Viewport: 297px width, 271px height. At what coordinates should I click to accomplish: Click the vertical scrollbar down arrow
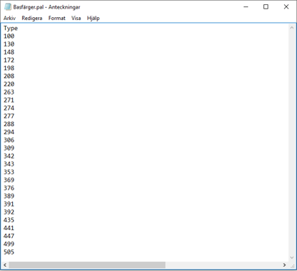[x=292, y=257]
